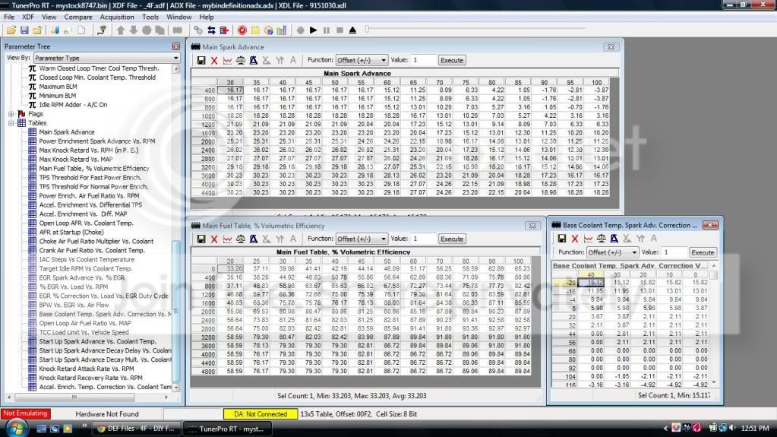Click the globe toolbar icon
This screenshot has height=437, width=777.
[269, 30]
